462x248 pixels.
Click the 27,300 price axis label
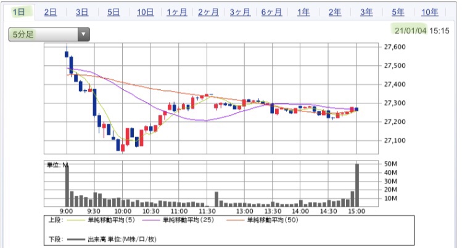coord(395,103)
